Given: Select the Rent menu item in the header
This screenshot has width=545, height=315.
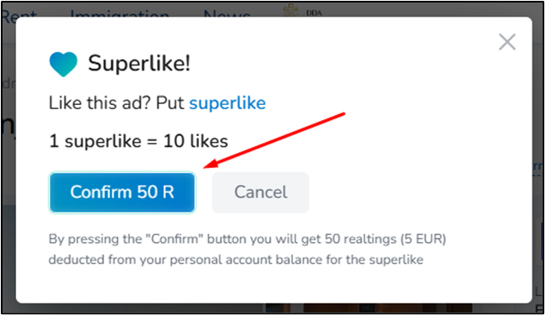Looking at the screenshot, I should pyautogui.click(x=18, y=14).
